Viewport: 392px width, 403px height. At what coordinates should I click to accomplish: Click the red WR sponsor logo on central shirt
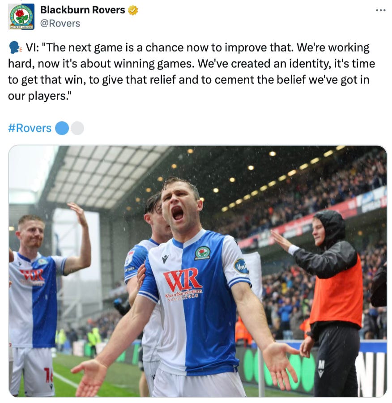point(183,279)
